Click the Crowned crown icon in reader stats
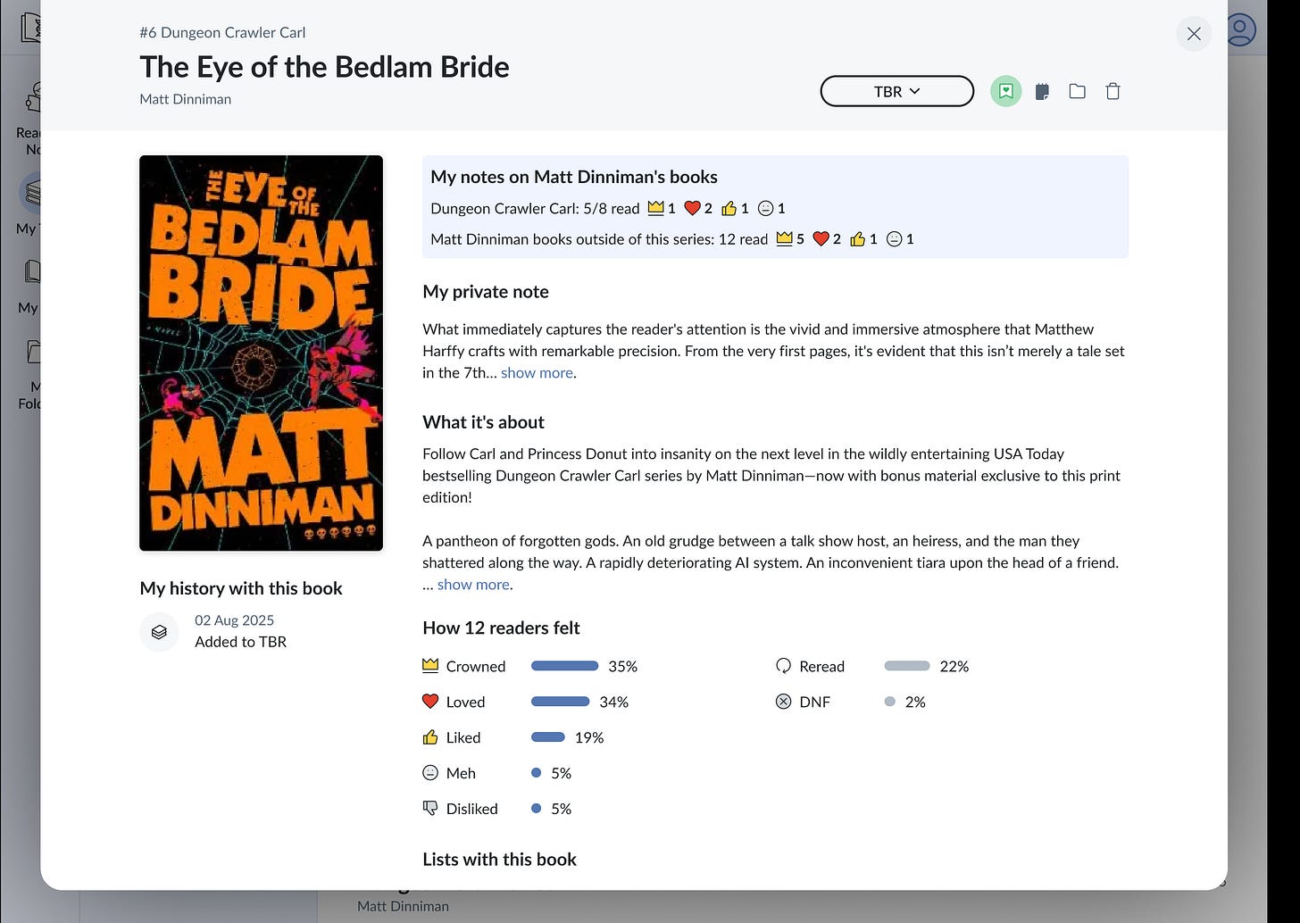1300x923 pixels. 430,666
